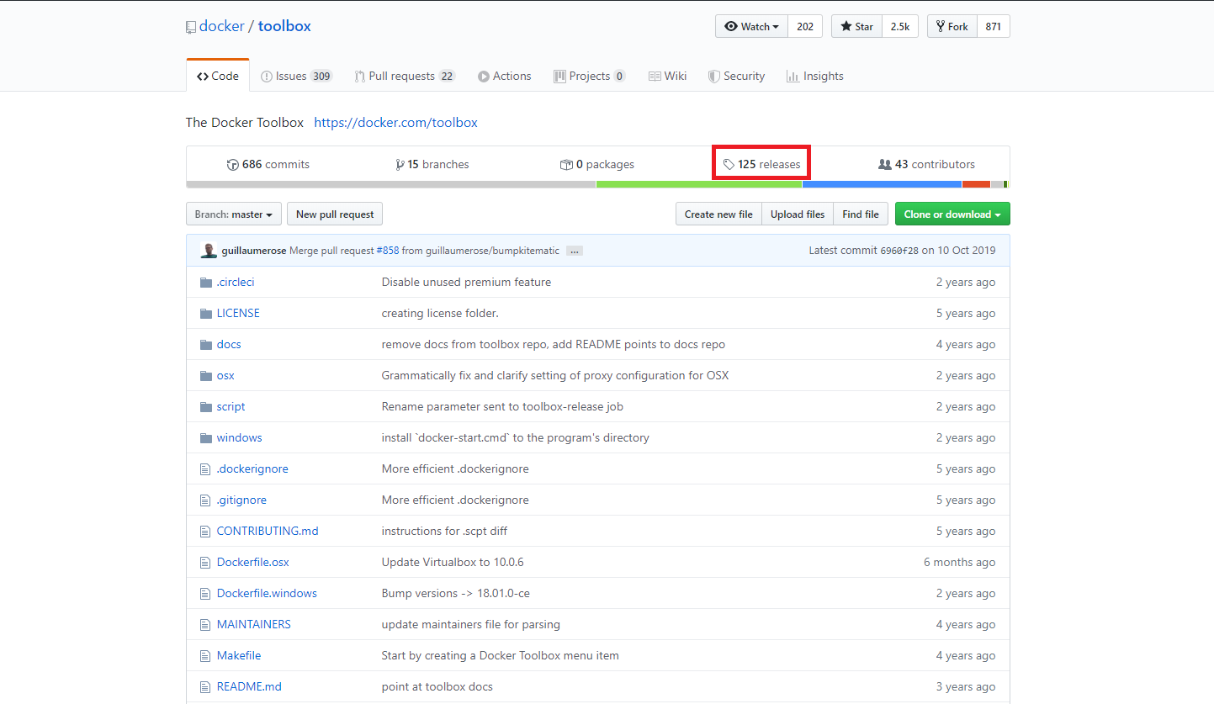Open the Actions tab
This screenshot has width=1214, height=704.
505,76
